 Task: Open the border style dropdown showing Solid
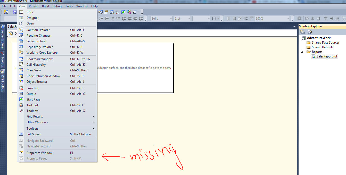[161, 18]
